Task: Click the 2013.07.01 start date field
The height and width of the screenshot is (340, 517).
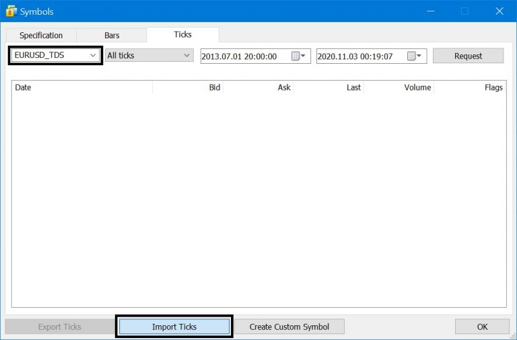Action: click(x=244, y=56)
